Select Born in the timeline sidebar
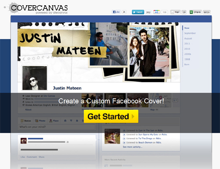This screenshot has height=169, width=220. (187, 65)
